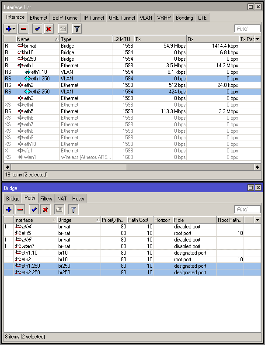Disable bridge port using red X icon

click(x=45, y=210)
